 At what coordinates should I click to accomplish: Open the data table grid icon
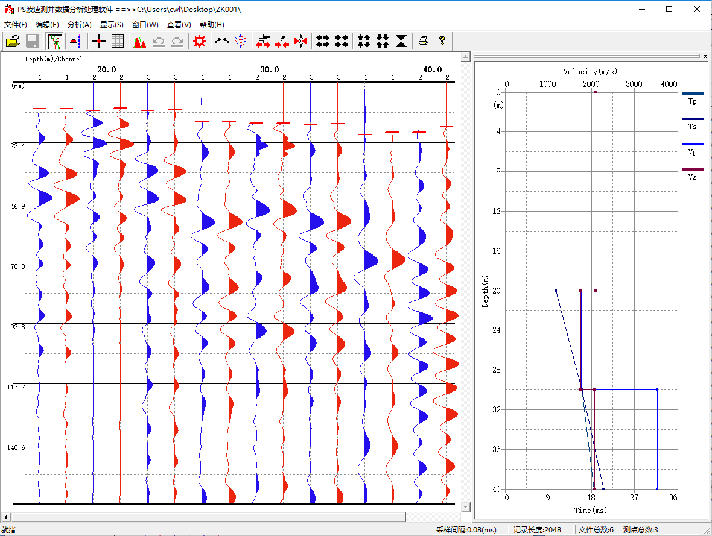(118, 41)
